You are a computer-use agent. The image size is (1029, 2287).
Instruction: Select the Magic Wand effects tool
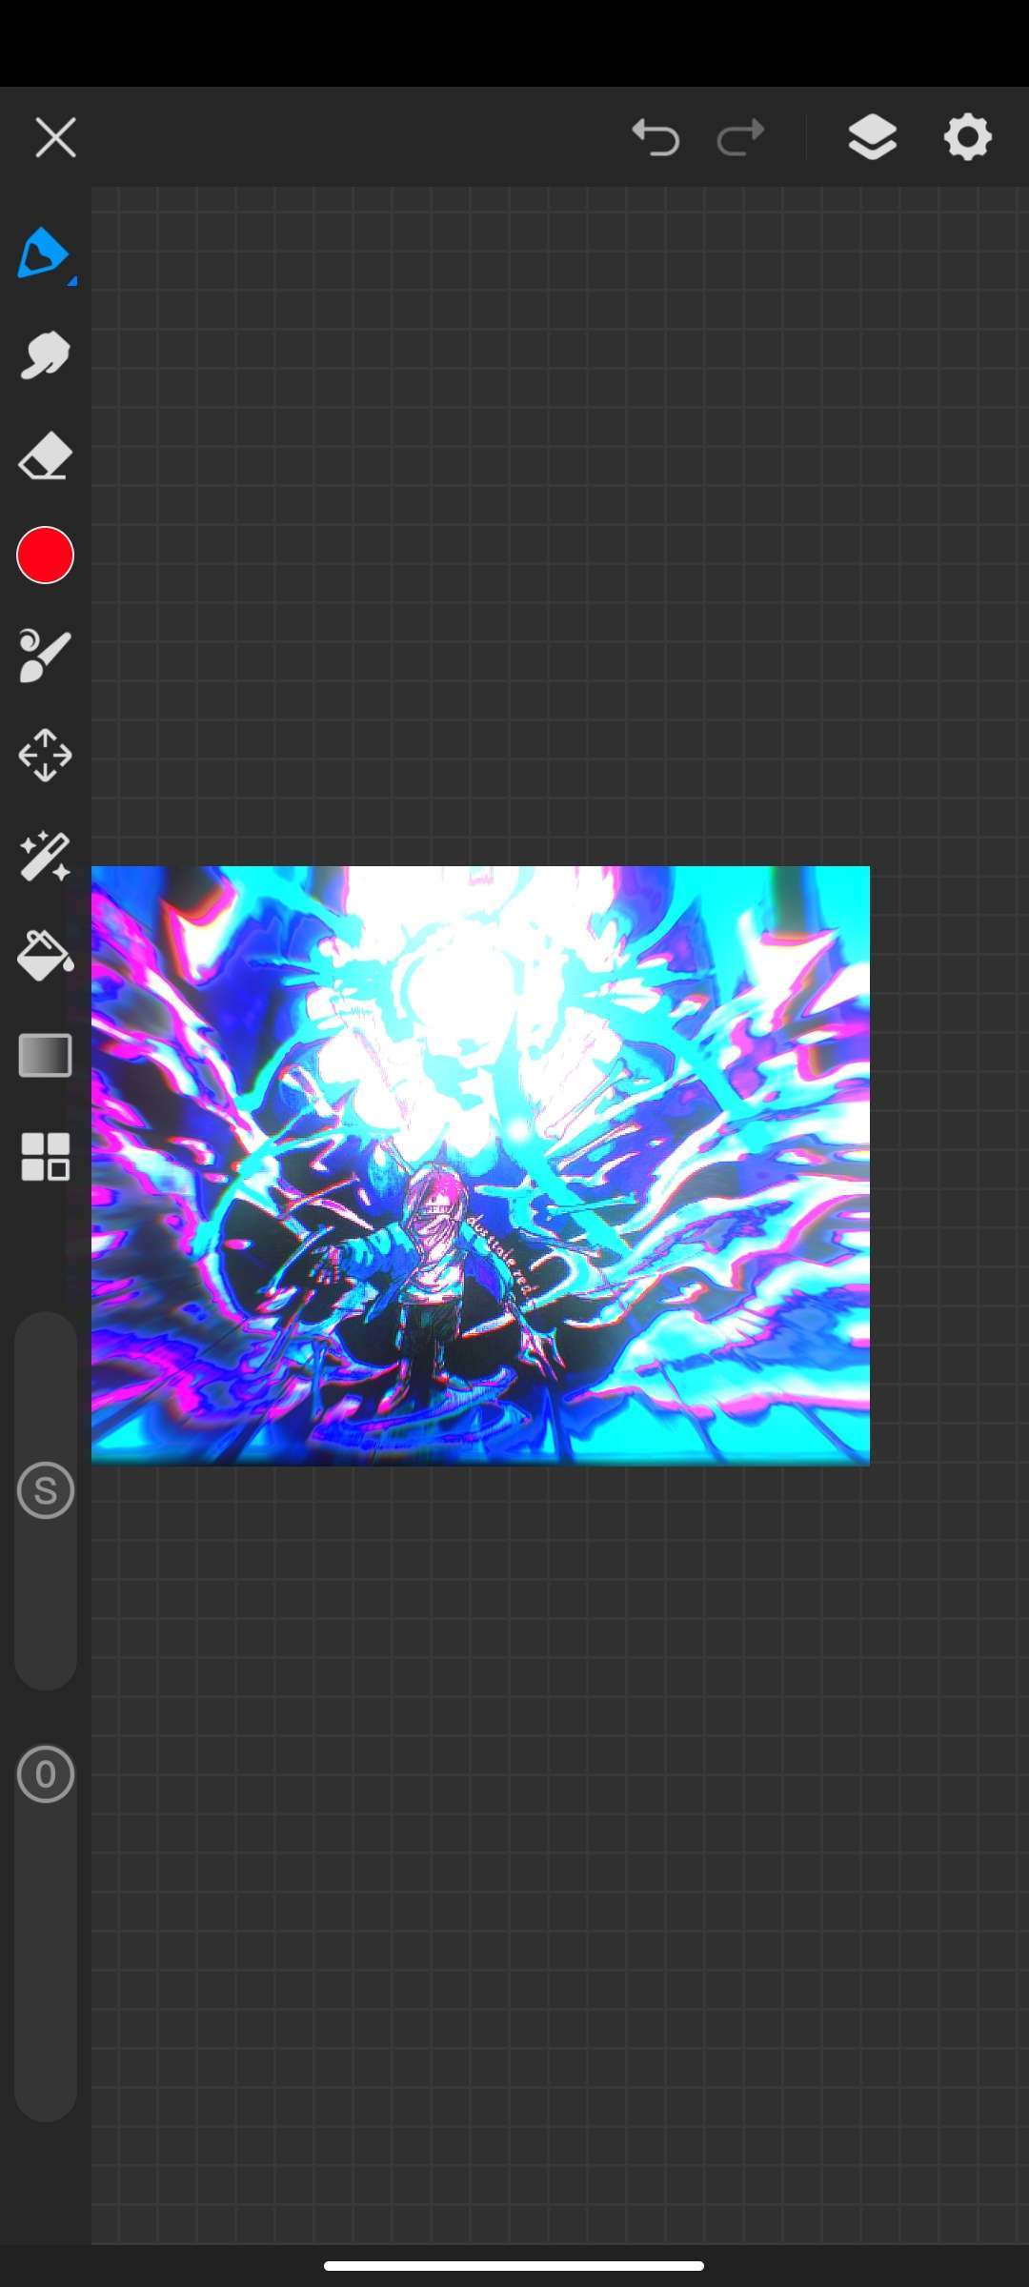(45, 857)
